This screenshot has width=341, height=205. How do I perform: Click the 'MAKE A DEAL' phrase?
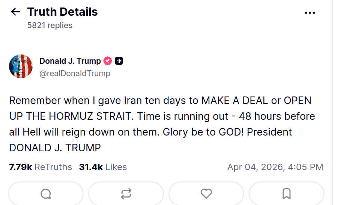tap(236, 101)
